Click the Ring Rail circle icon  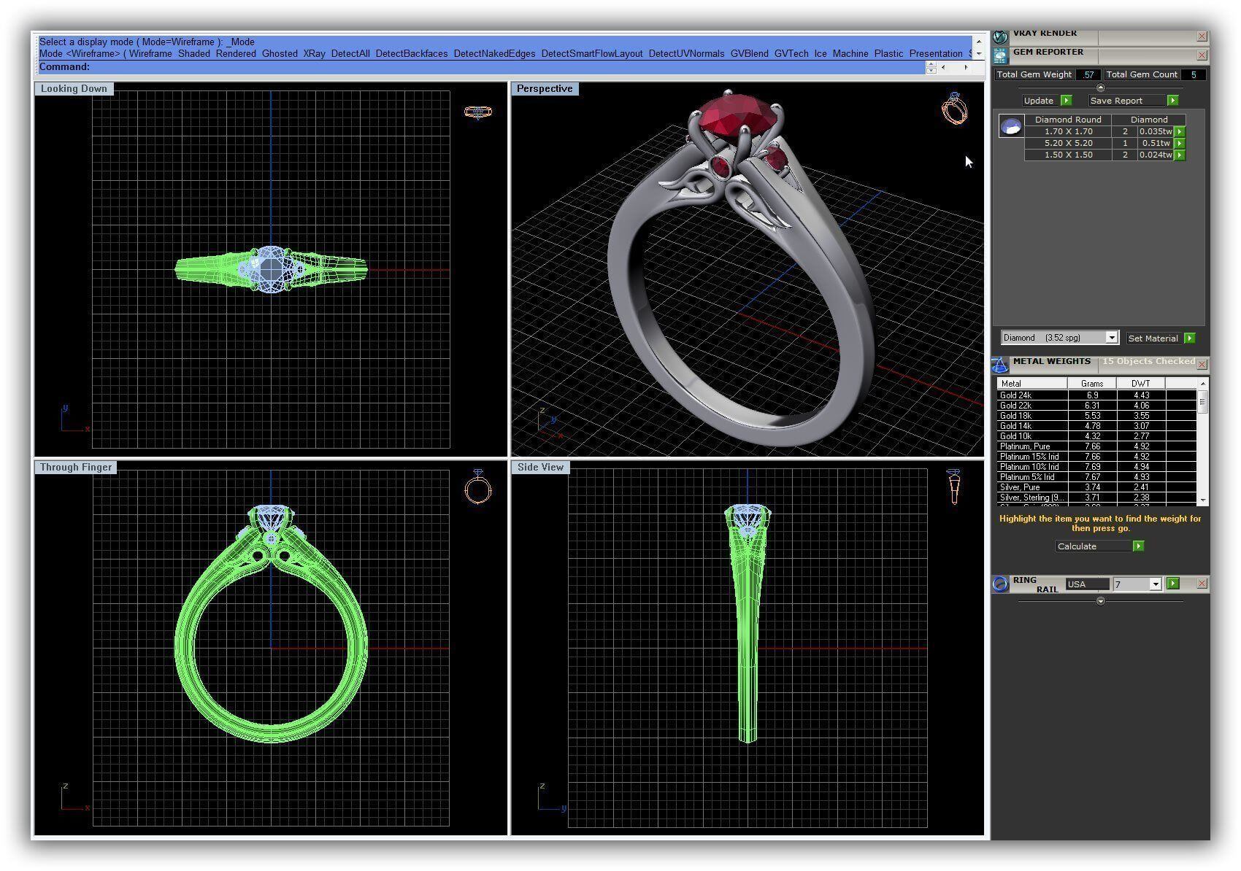(1000, 584)
